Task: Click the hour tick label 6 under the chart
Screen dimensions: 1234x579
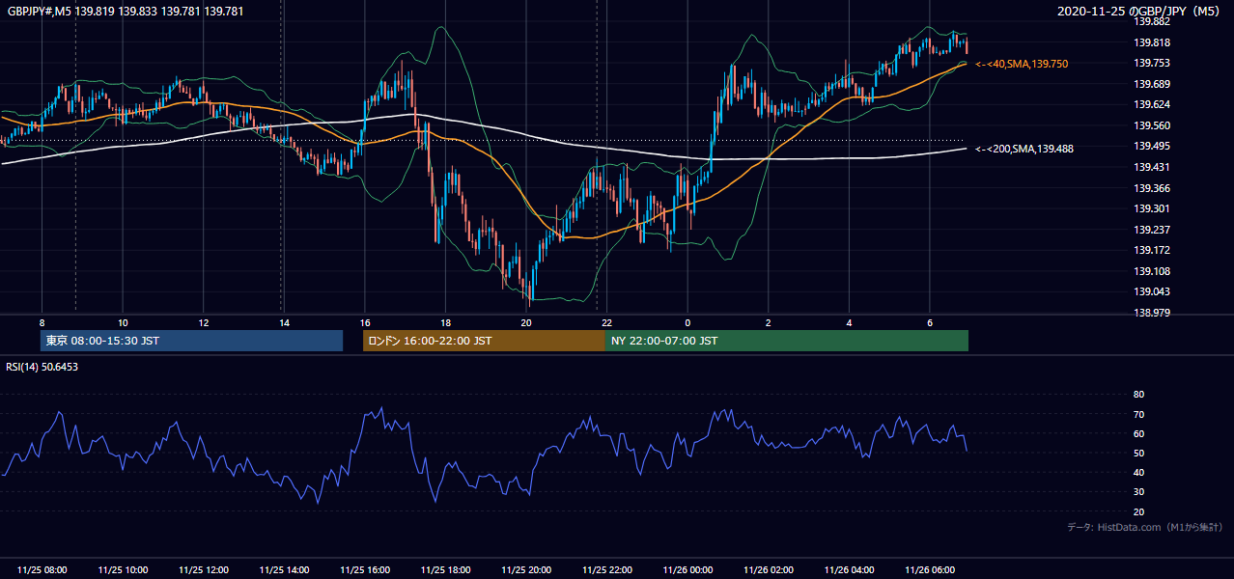Action: click(930, 322)
